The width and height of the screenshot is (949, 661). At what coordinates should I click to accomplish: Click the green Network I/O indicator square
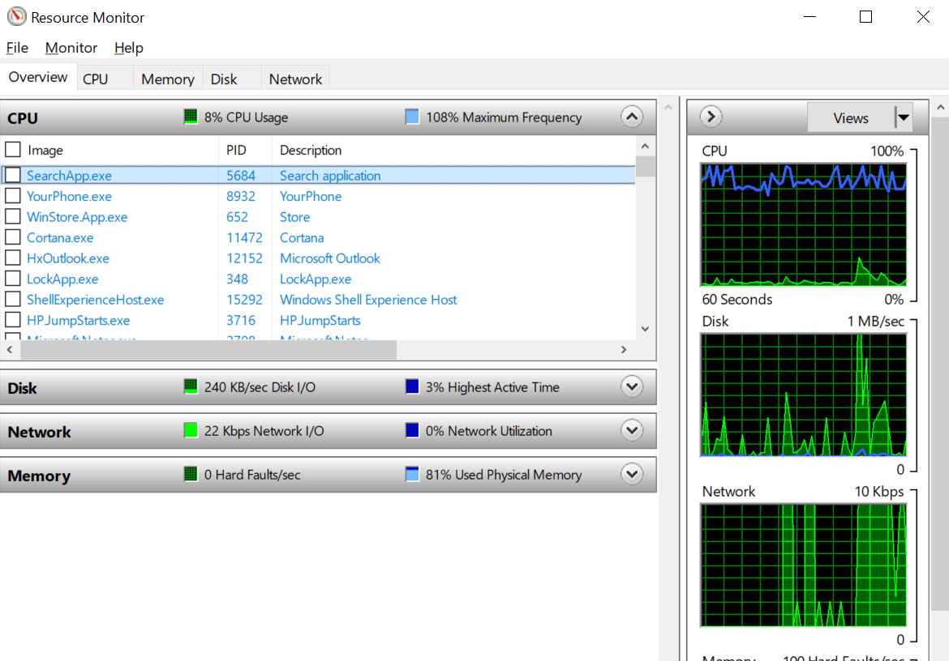coord(191,430)
